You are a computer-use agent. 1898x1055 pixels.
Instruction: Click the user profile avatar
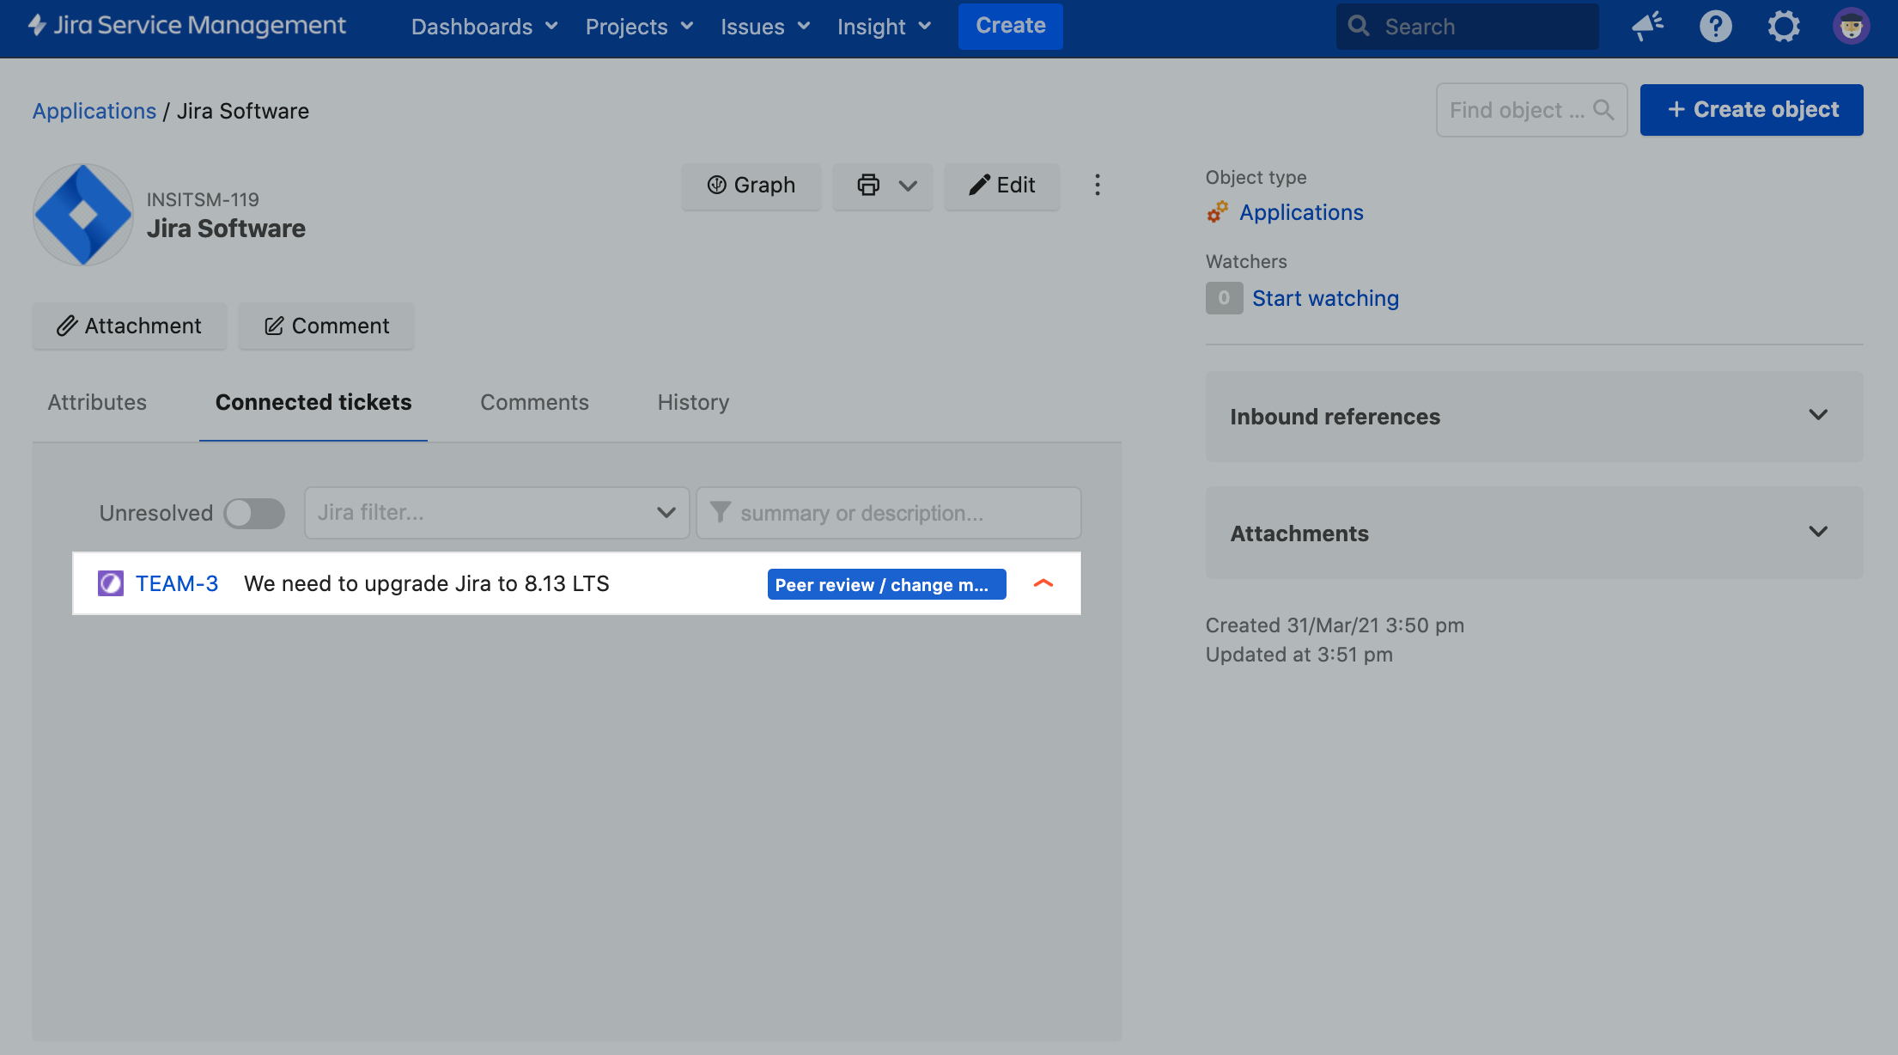click(x=1851, y=26)
